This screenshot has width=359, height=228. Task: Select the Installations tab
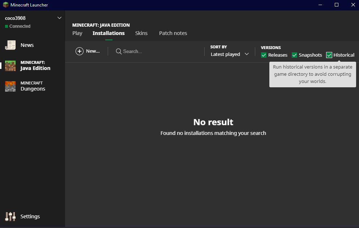pos(108,33)
